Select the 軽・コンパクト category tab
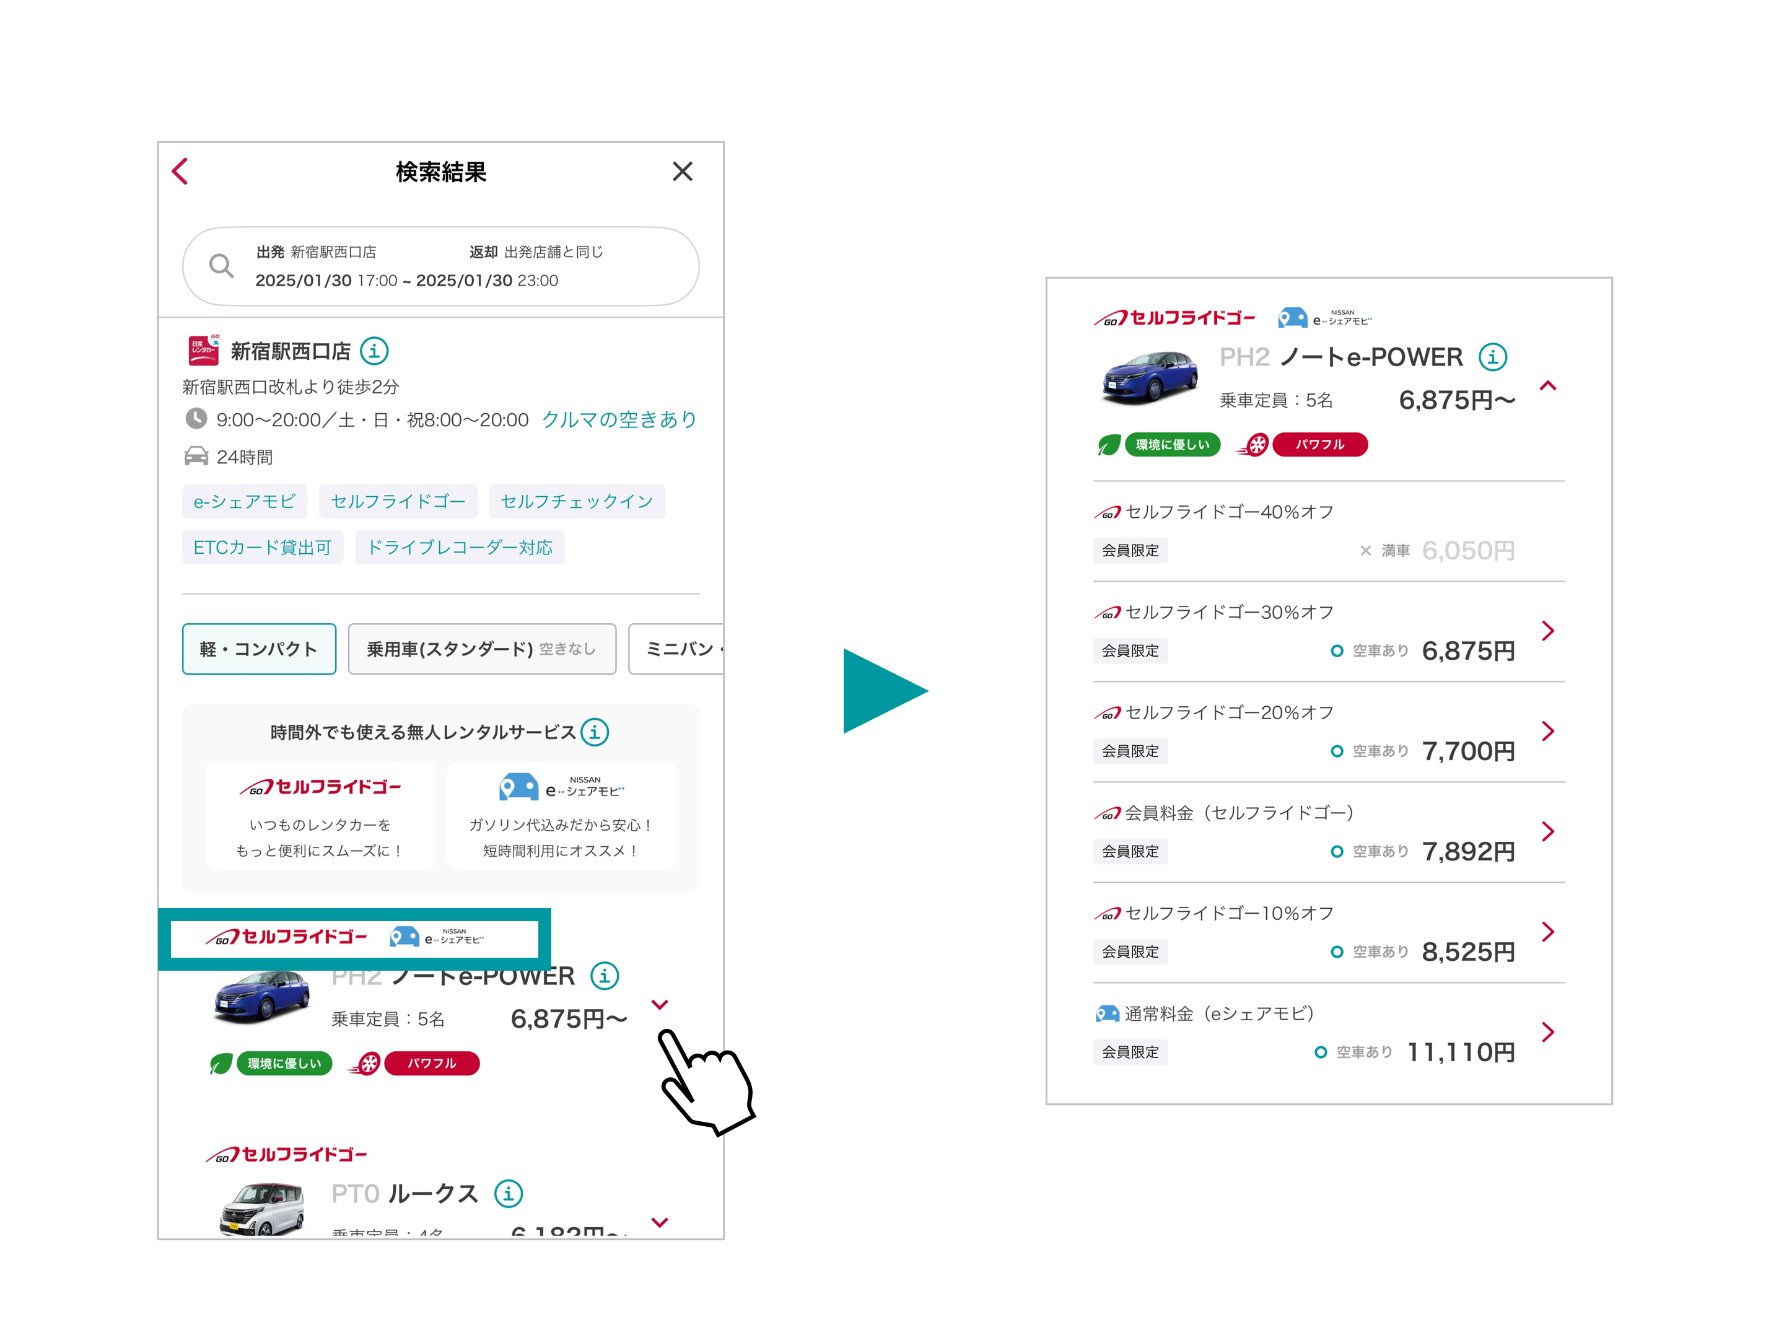 [258, 649]
